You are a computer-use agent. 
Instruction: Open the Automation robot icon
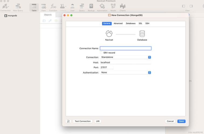tap(102, 6)
